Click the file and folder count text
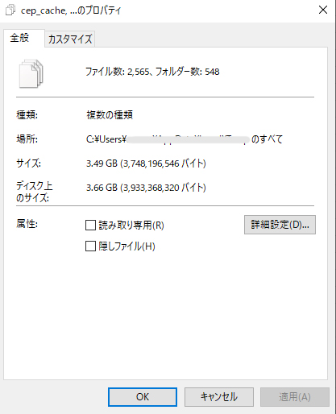The image size is (336, 414). (152, 72)
